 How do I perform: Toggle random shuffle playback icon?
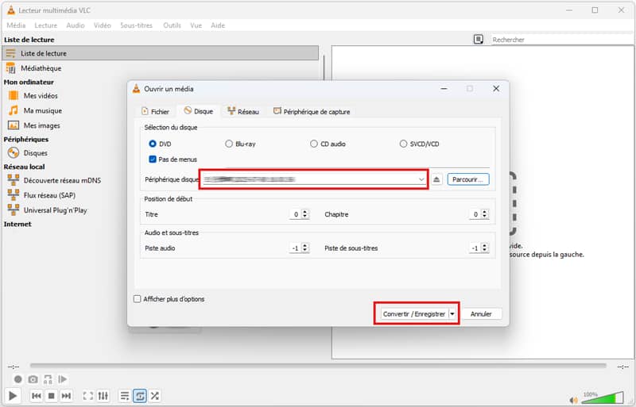click(155, 396)
